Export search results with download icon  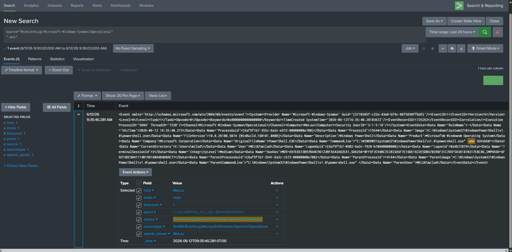point(461,48)
